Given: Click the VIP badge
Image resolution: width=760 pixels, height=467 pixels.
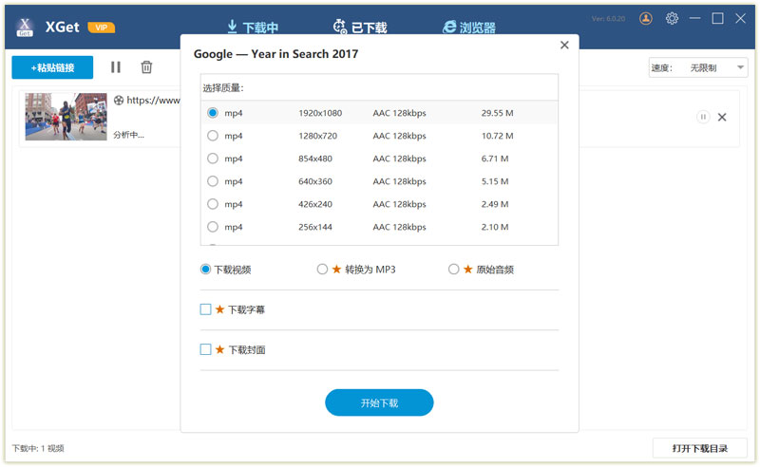Looking at the screenshot, I should [102, 28].
